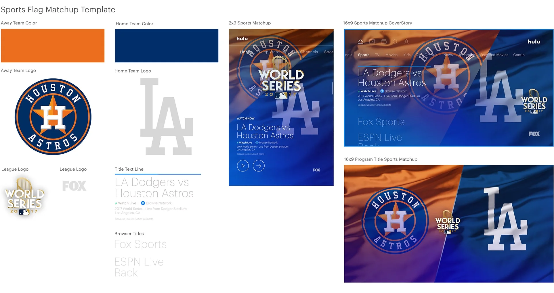
Task: Click Watch Live in the CoverStory preview
Action: (x=368, y=91)
